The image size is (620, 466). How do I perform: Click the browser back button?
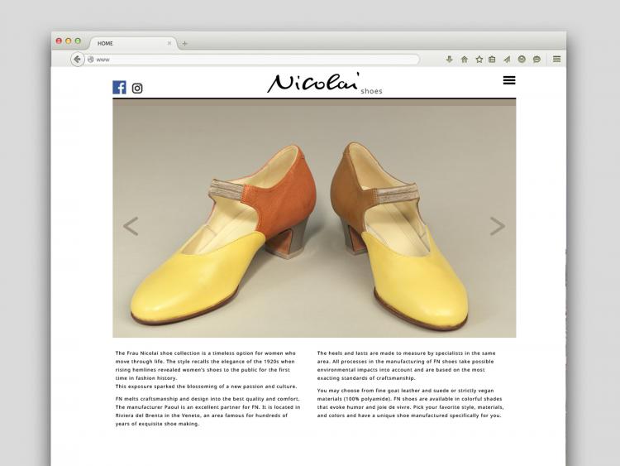pos(78,60)
